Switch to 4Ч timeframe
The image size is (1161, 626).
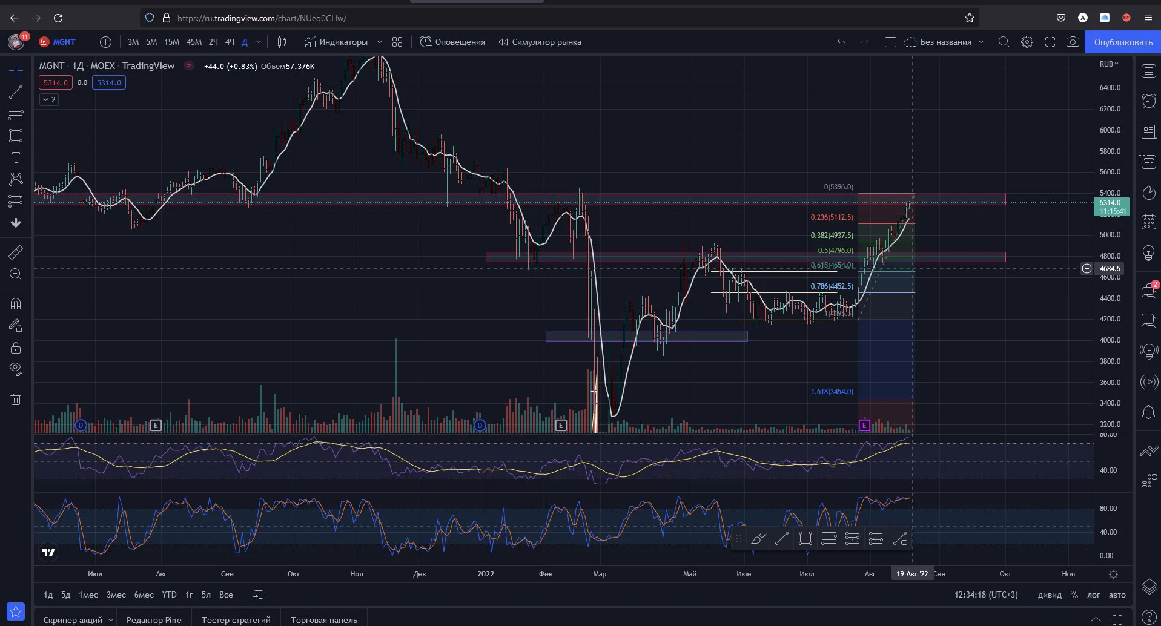(230, 42)
